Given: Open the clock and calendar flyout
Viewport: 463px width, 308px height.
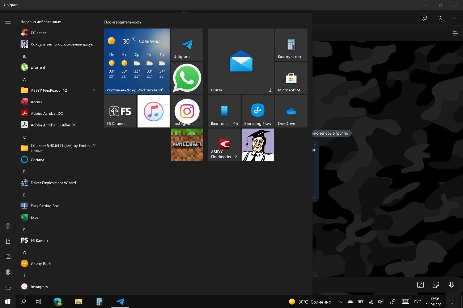Looking at the screenshot, I should click(435, 302).
